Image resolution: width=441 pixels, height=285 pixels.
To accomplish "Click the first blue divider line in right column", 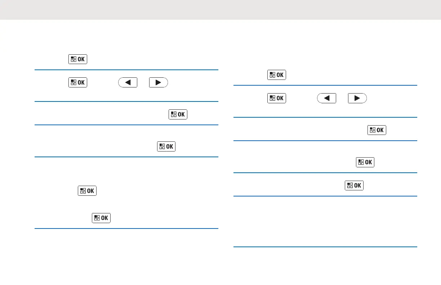I will (325, 85).
